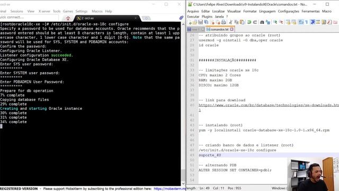Switch to the 'new 1' tab
339x191 pixels.
point(195,29)
